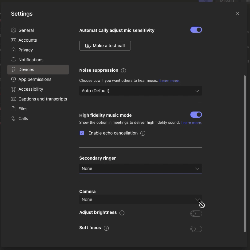Screen dimensions: 250x250
Task: Open the Files settings section
Action: [23, 109]
